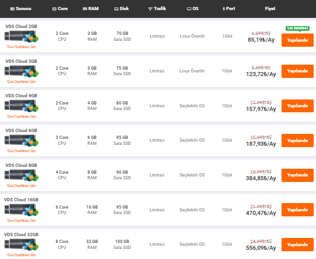The image size is (316, 259).
Task: Click the Core column header icon
Action: tap(55, 9)
